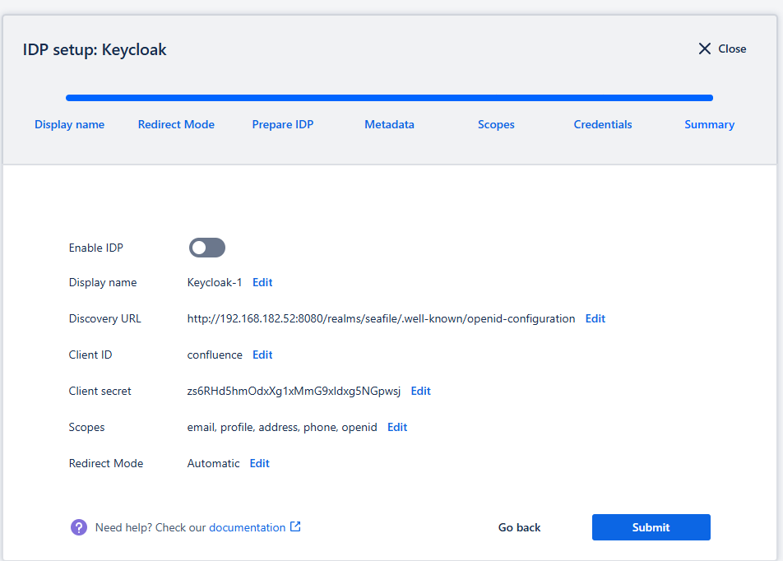
Task: Click the blue setup progress bar
Action: click(389, 98)
